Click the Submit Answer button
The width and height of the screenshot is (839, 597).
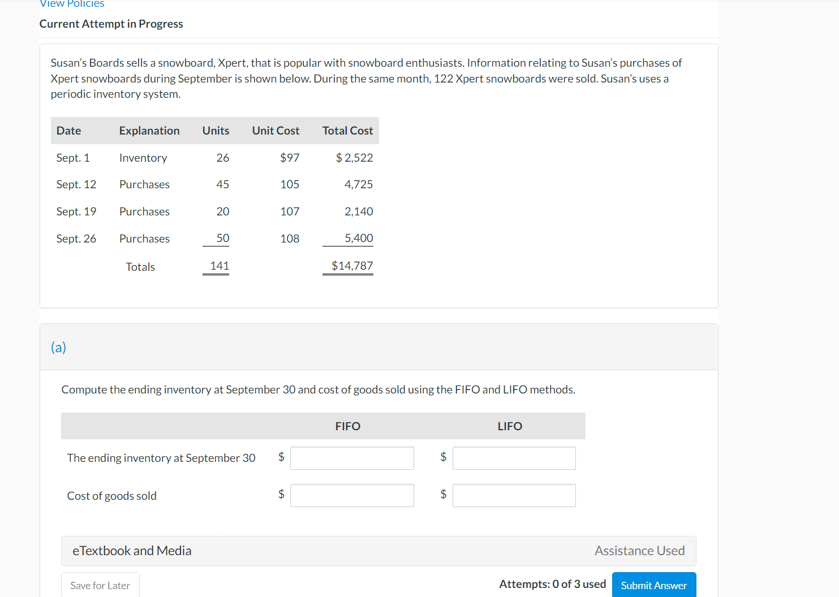(654, 585)
